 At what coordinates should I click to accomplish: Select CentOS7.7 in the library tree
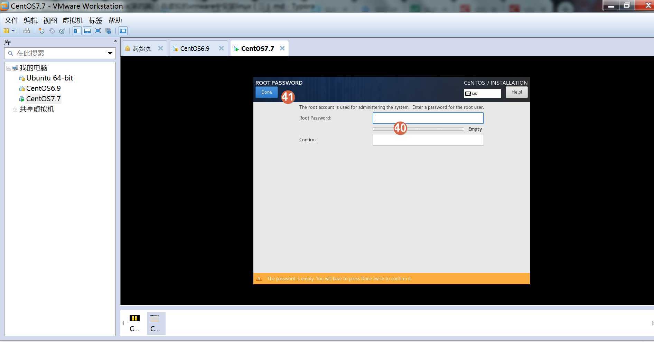44,99
